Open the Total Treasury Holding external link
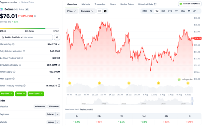This screenshot has height=126, width=202. (59, 85)
